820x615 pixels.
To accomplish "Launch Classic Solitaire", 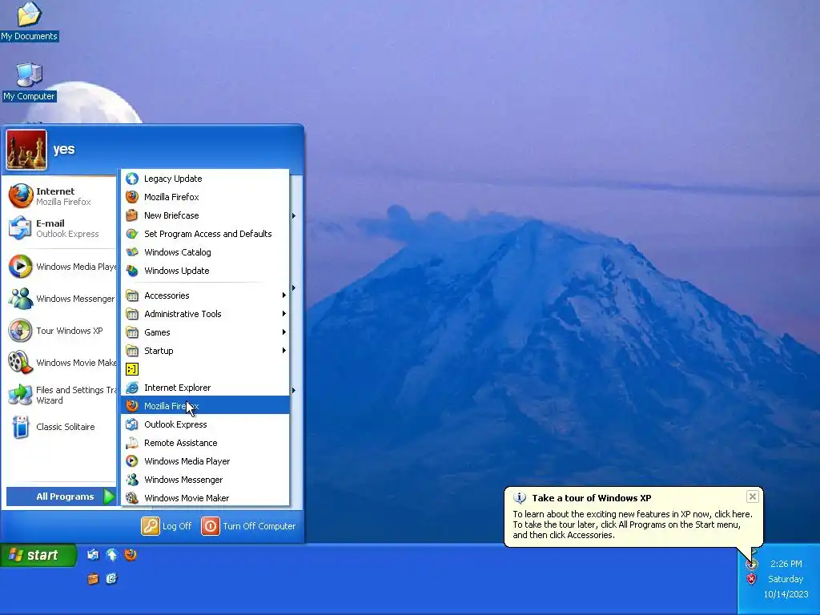I will pos(61,427).
